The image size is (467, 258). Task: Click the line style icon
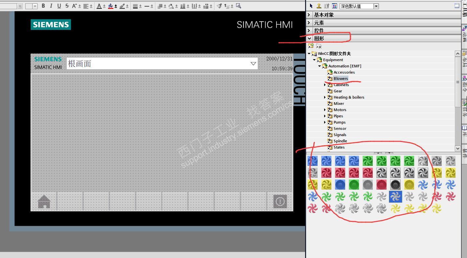click(135, 6)
